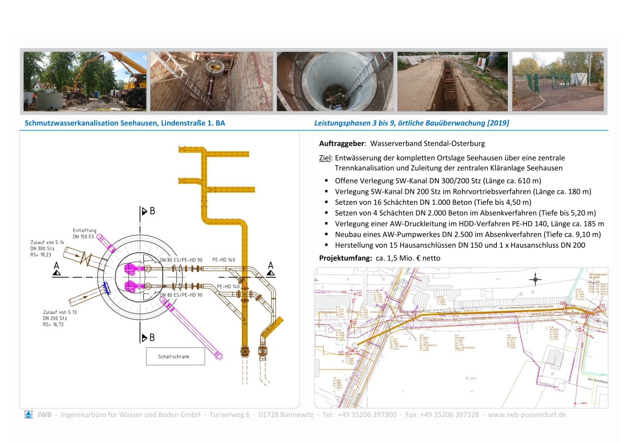Click the Projektumfang cost line
Viewport: 626px width, 442px height.
click(377, 258)
